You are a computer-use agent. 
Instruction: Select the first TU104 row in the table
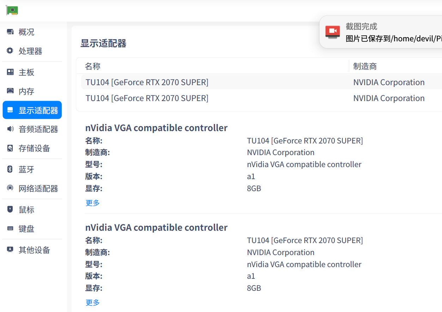(261, 82)
